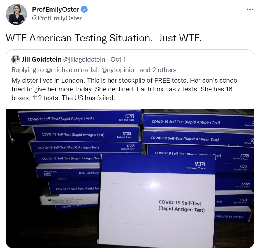Open ProfEmilyOster's profile picture
The width and height of the screenshot is (258, 252).
pos(16,14)
